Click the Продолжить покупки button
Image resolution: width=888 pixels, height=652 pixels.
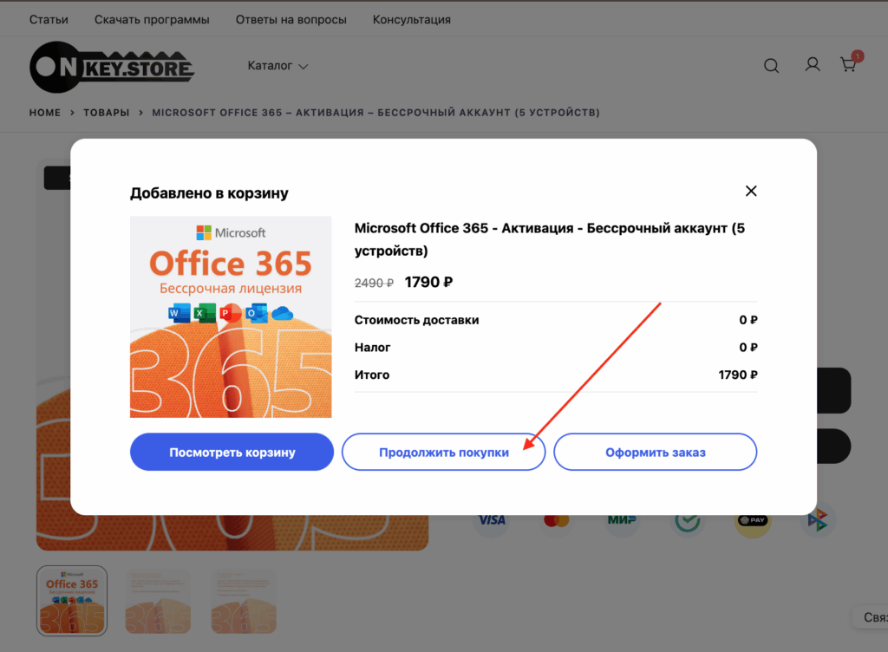(x=443, y=452)
